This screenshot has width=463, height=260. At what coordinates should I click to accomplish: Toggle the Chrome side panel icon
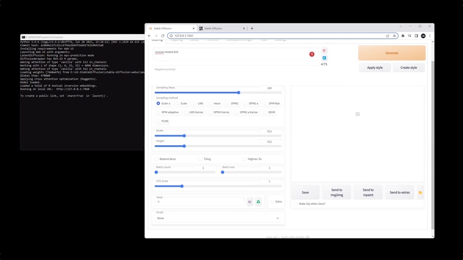click(416, 36)
